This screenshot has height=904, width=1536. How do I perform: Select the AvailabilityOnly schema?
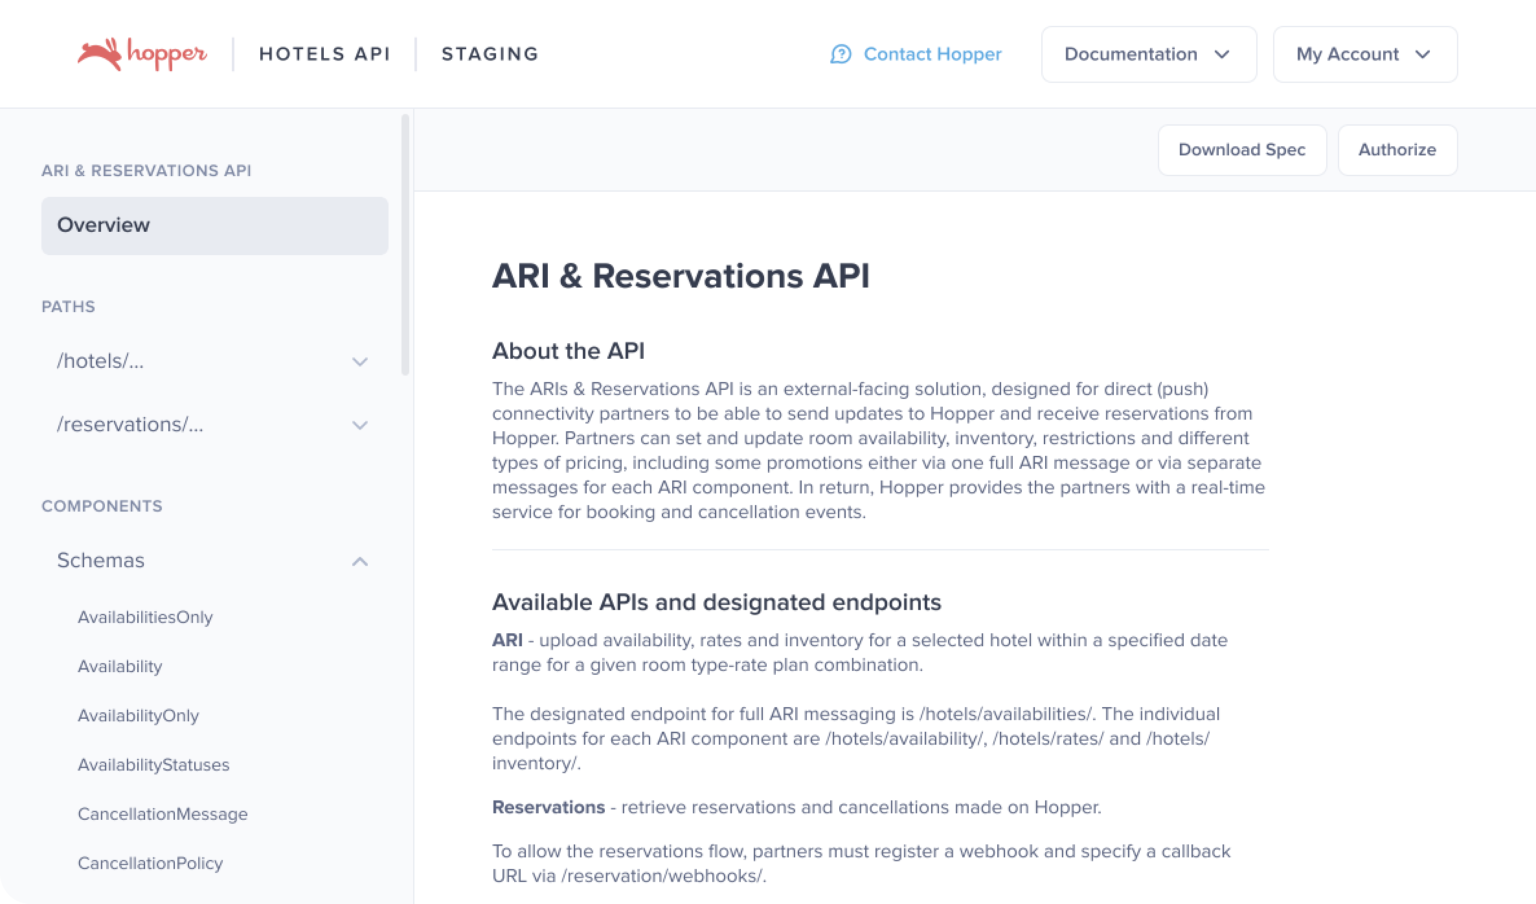pos(138,716)
